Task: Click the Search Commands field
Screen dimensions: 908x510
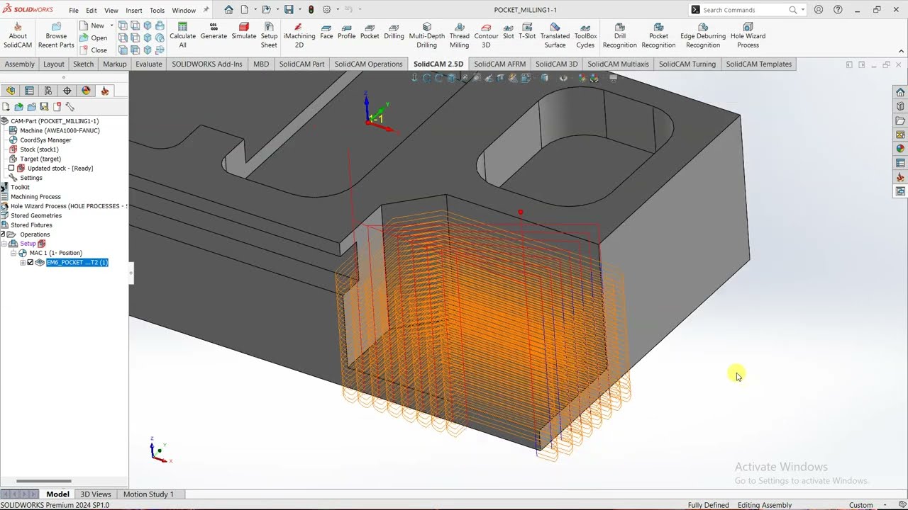Action: (x=745, y=10)
